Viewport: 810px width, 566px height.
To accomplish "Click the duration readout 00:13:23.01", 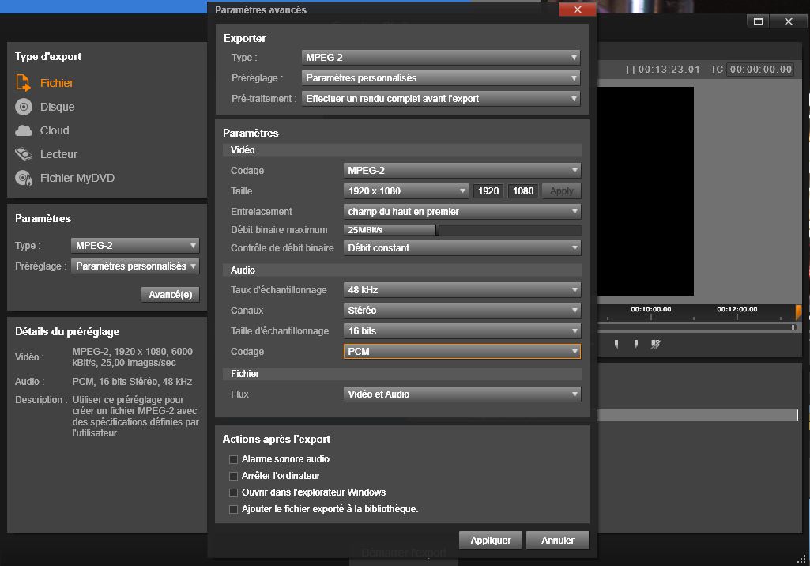I will click(x=669, y=70).
